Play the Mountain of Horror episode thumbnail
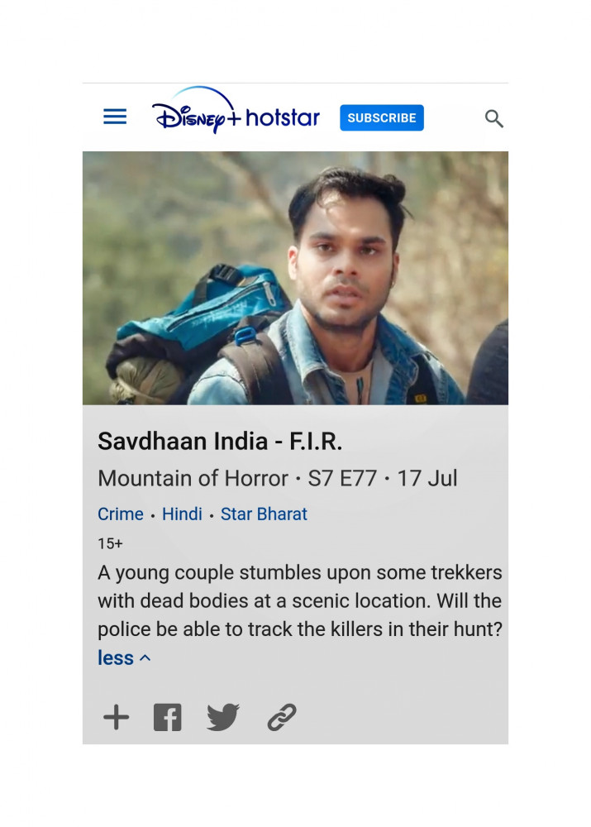 295,278
